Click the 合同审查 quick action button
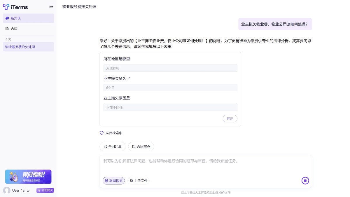This screenshot has height=197, width=350. [x=141, y=147]
